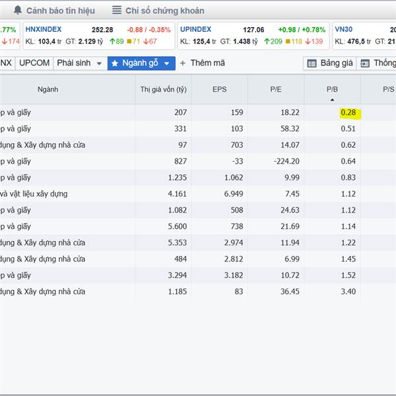Open the HNXINDEX index link

pyautogui.click(x=44, y=30)
